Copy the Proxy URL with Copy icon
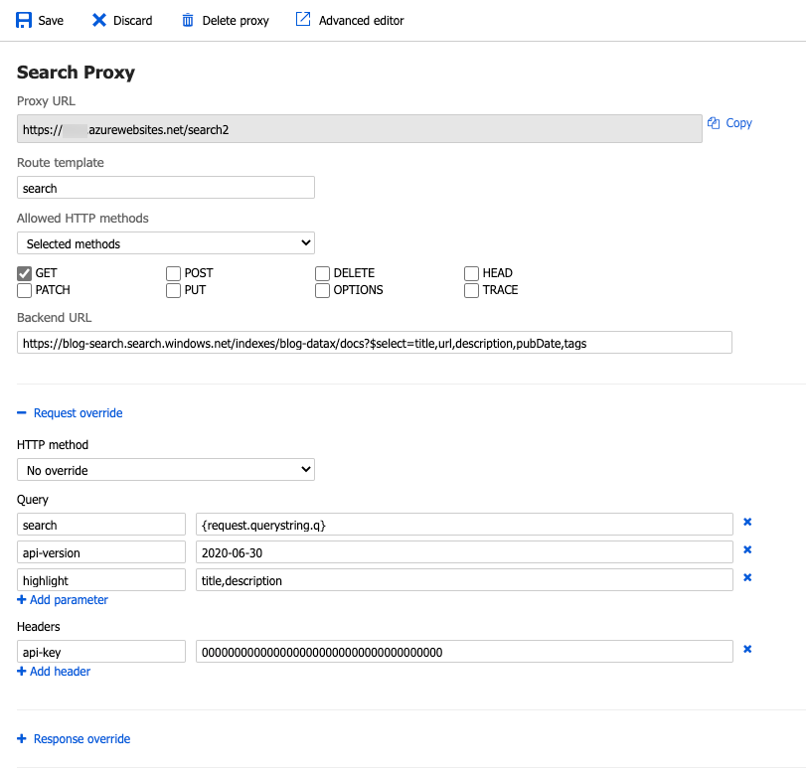Screen dimensions: 806x772 714,123
